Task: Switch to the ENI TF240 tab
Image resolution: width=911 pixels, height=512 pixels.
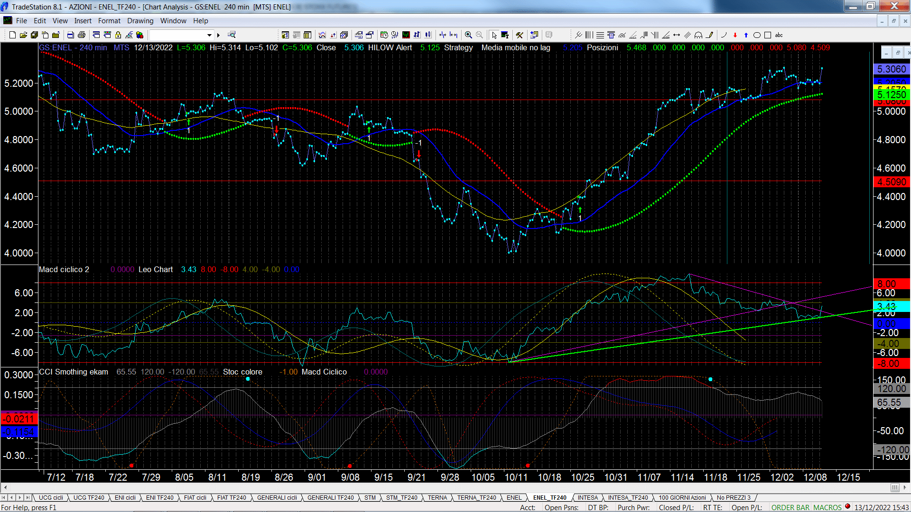Action: click(159, 498)
